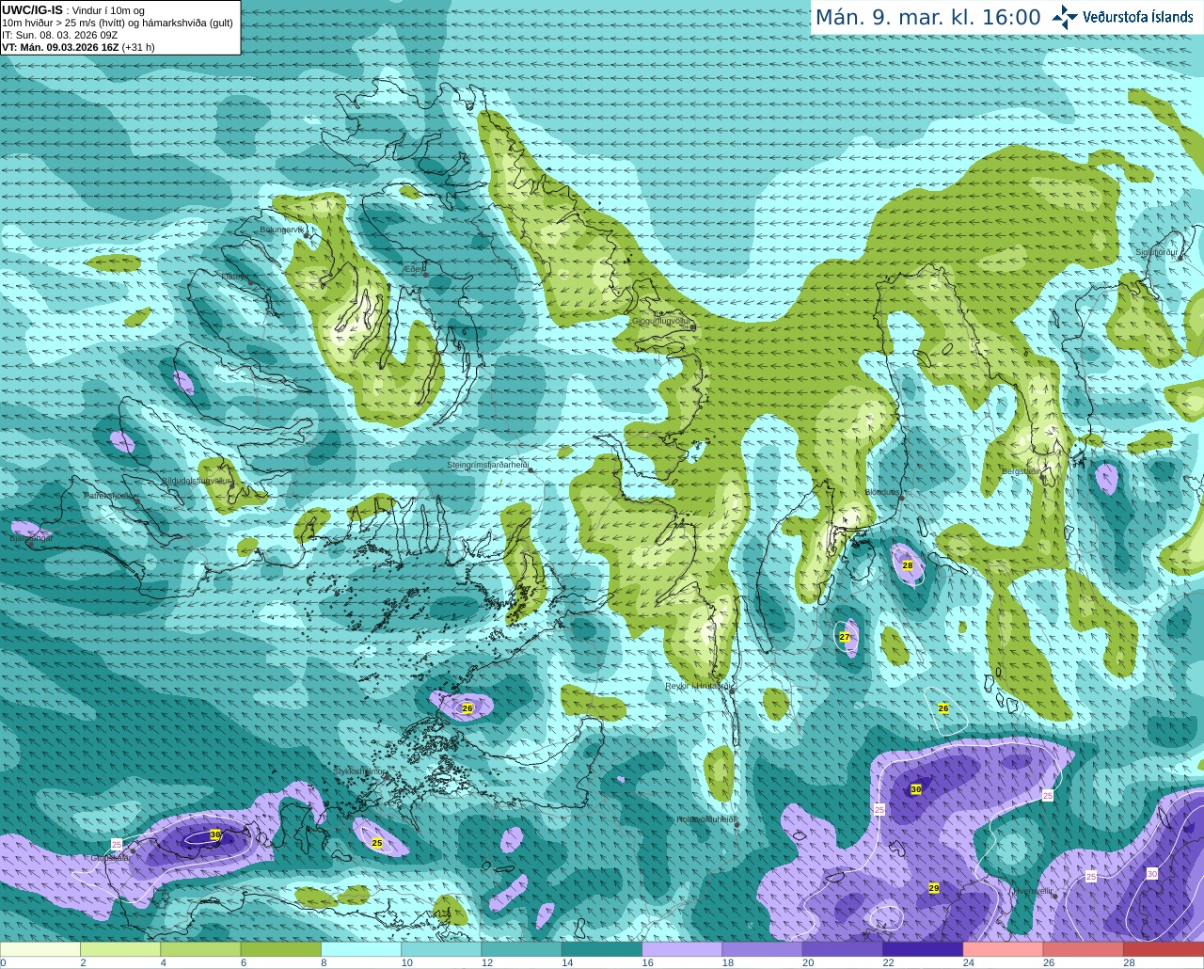Select the forecast time title Mán. 9. mar. kl. 16:00

(x=927, y=17)
